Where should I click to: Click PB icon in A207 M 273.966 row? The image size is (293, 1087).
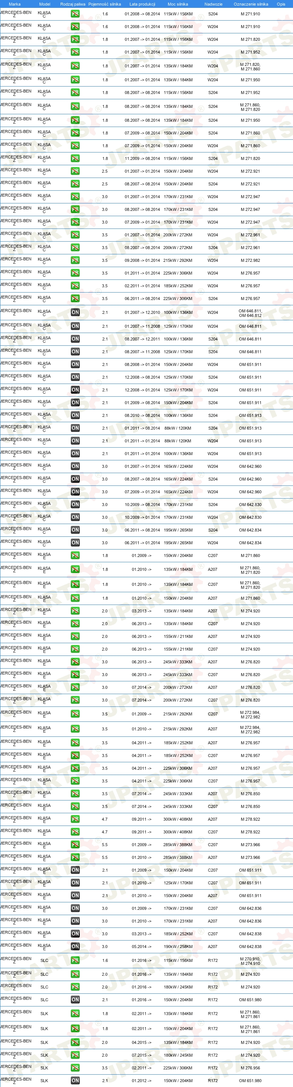[x=75, y=857]
